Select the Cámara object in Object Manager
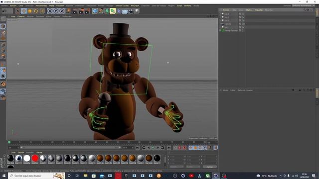 pyautogui.click(x=228, y=24)
